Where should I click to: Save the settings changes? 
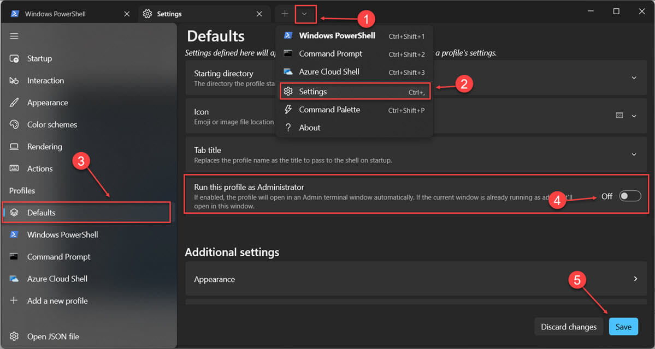tap(623, 327)
